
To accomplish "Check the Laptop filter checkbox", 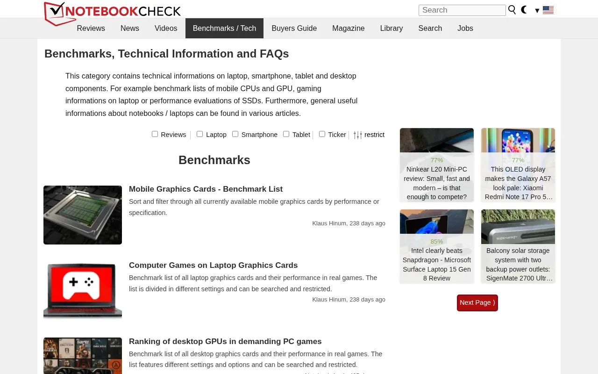I will (199, 134).
